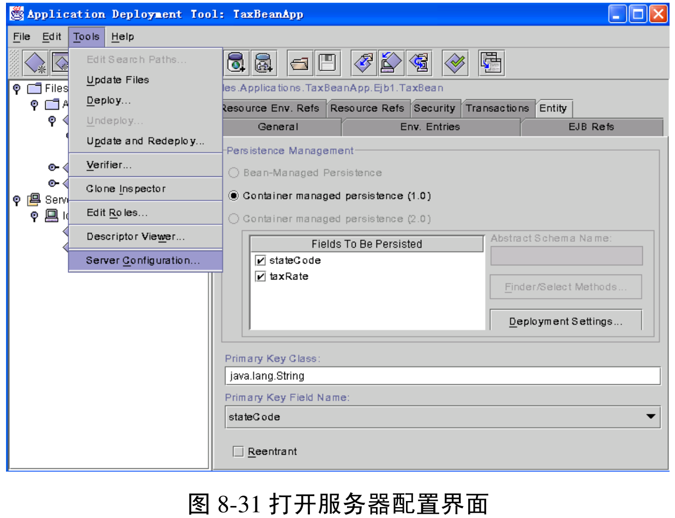
Task: Open the File menu
Action: (x=21, y=37)
